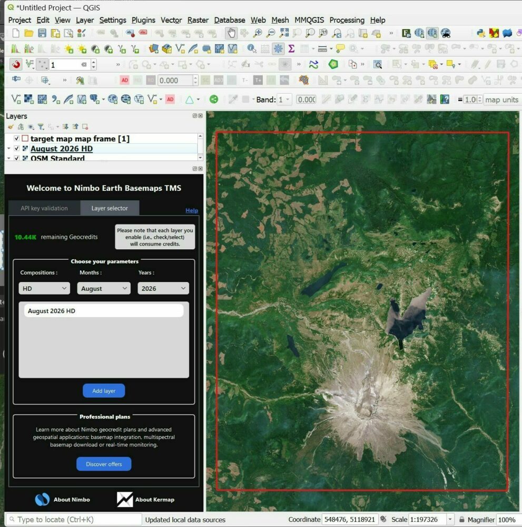Screen dimensions: 522x527
Task: Click About Nimbo
Action: point(63,500)
